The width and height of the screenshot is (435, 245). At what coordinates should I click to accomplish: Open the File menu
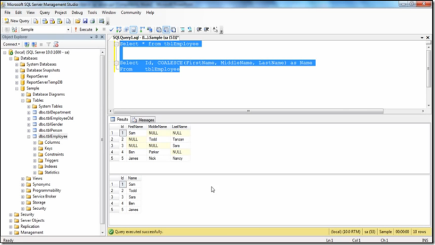pos(7,13)
